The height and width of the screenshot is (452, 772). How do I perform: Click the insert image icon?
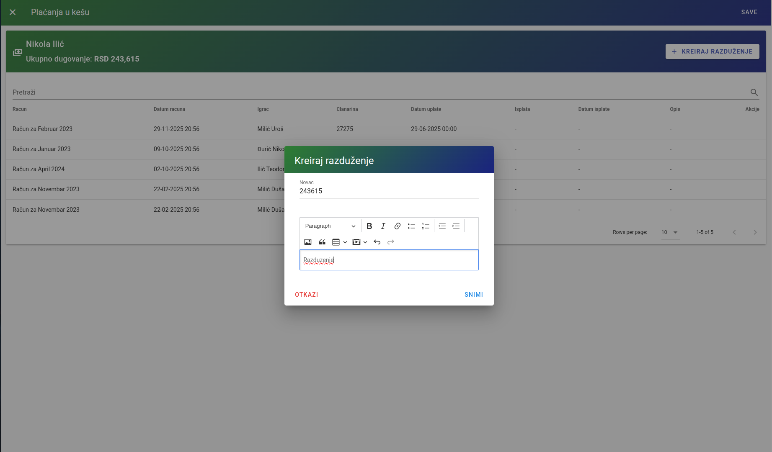click(308, 242)
